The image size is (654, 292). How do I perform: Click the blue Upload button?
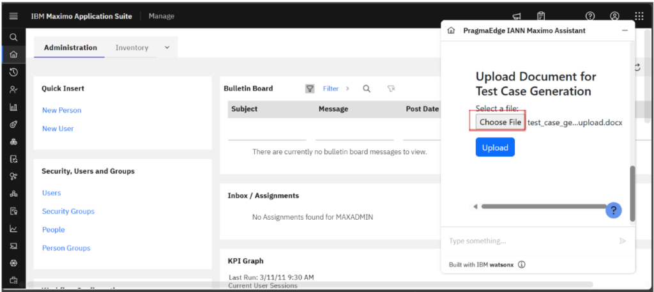pyautogui.click(x=495, y=147)
